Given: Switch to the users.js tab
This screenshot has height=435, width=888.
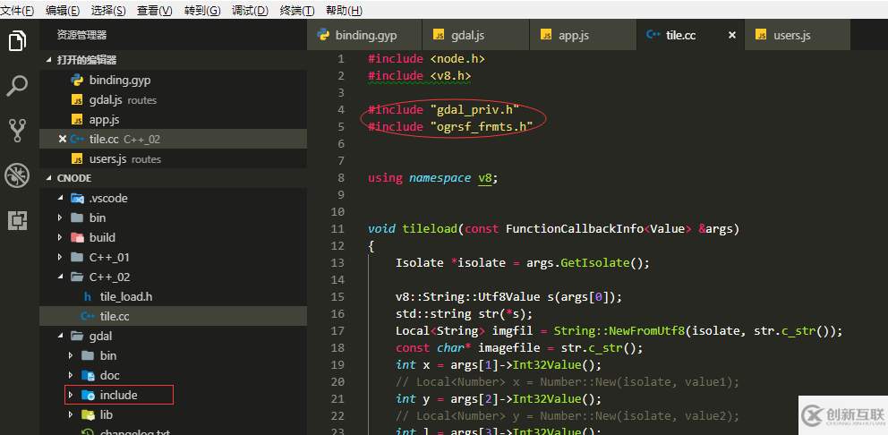Looking at the screenshot, I should coord(798,35).
